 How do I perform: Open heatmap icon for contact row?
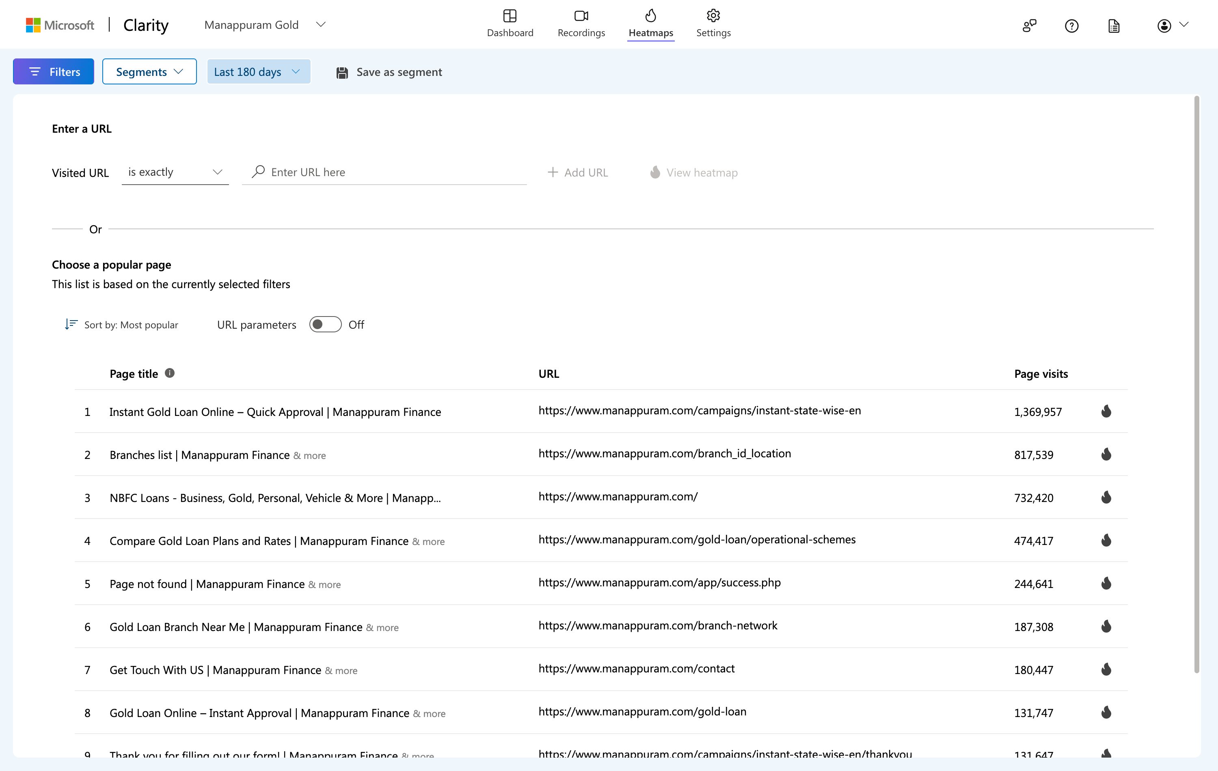tap(1106, 669)
